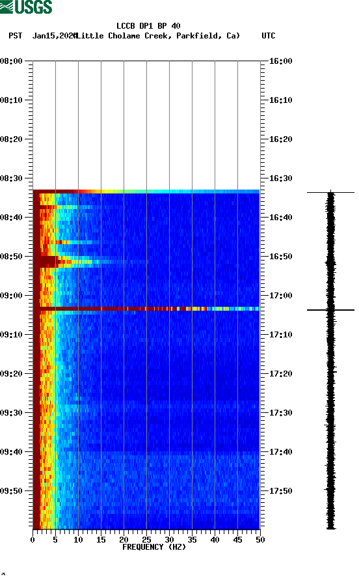Click the 'Jan15,2020' date label
The height and width of the screenshot is (581, 359).
55,36
